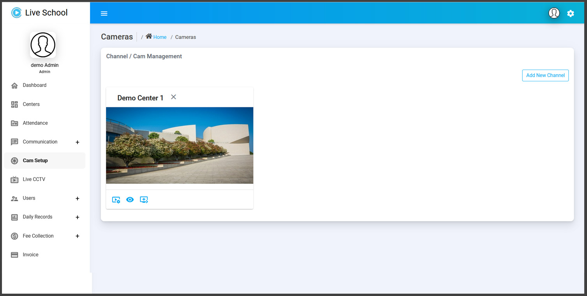Expand the Fee Collection plus sign
The image size is (587, 296).
coord(77,236)
